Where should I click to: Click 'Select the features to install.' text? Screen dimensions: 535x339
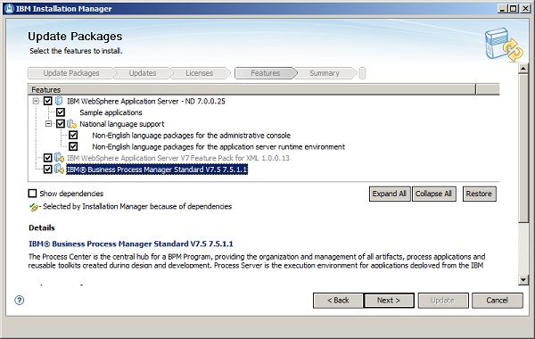[x=76, y=51]
